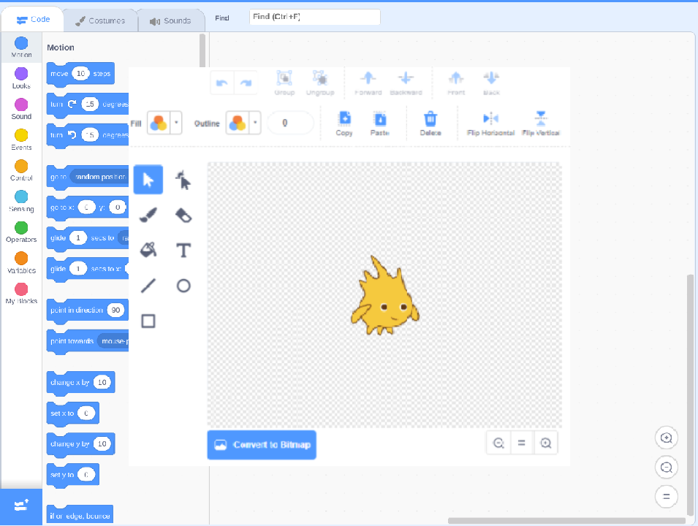
Task: Click Flip Vertical
Action: tap(541, 123)
